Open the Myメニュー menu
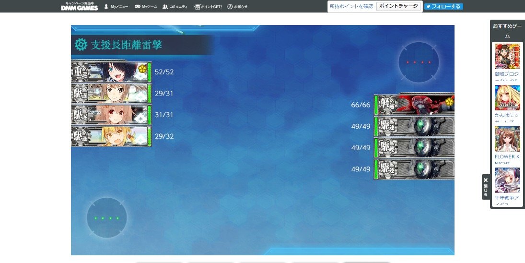525x263 pixels. [116, 7]
